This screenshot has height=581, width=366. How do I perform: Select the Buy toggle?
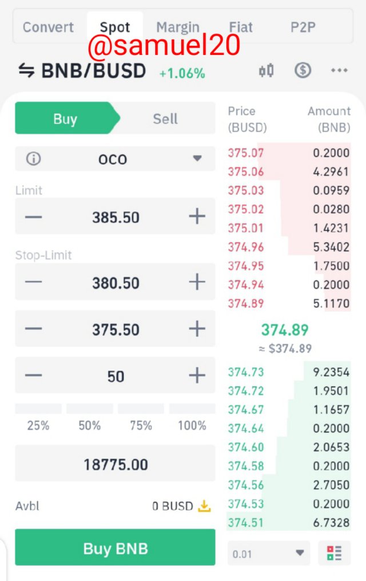click(65, 118)
